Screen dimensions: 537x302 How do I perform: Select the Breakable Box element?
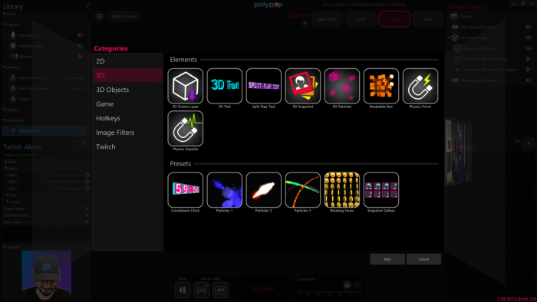pos(381,86)
